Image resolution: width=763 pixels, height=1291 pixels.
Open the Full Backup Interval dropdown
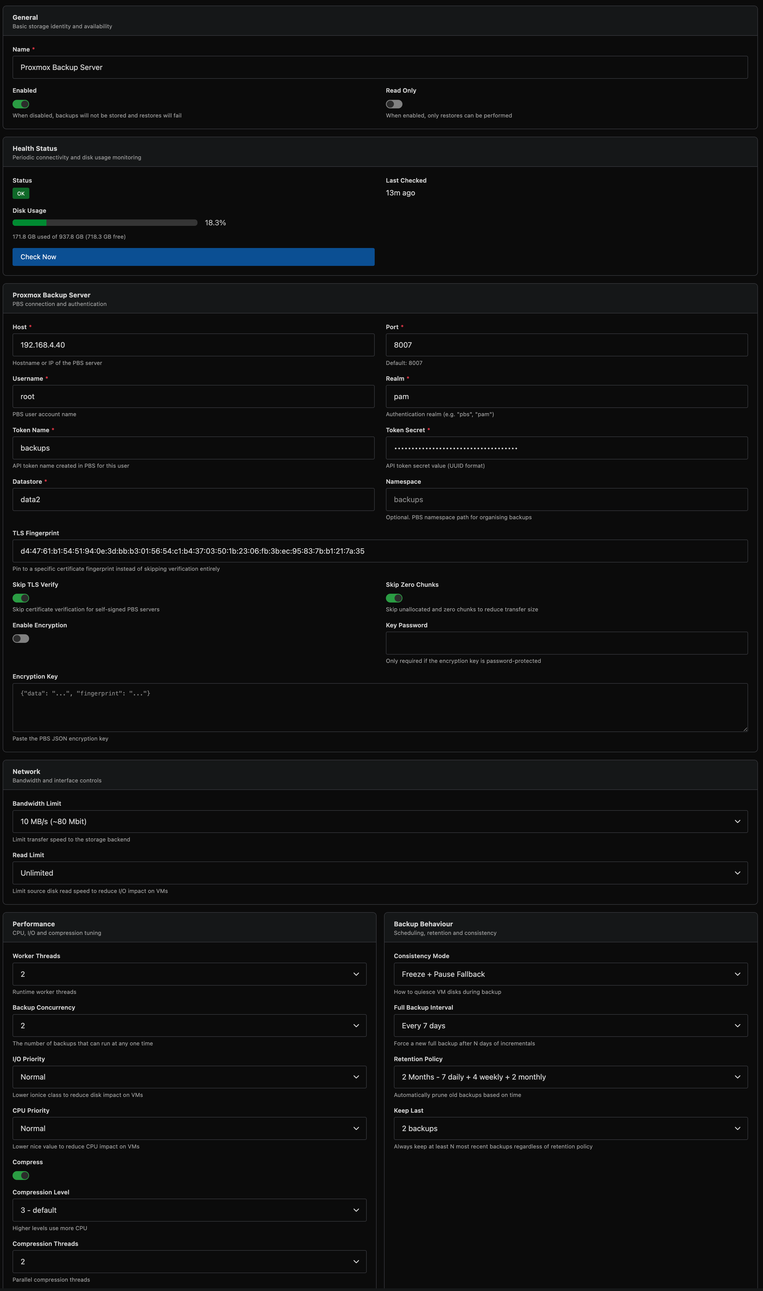coord(571,1025)
